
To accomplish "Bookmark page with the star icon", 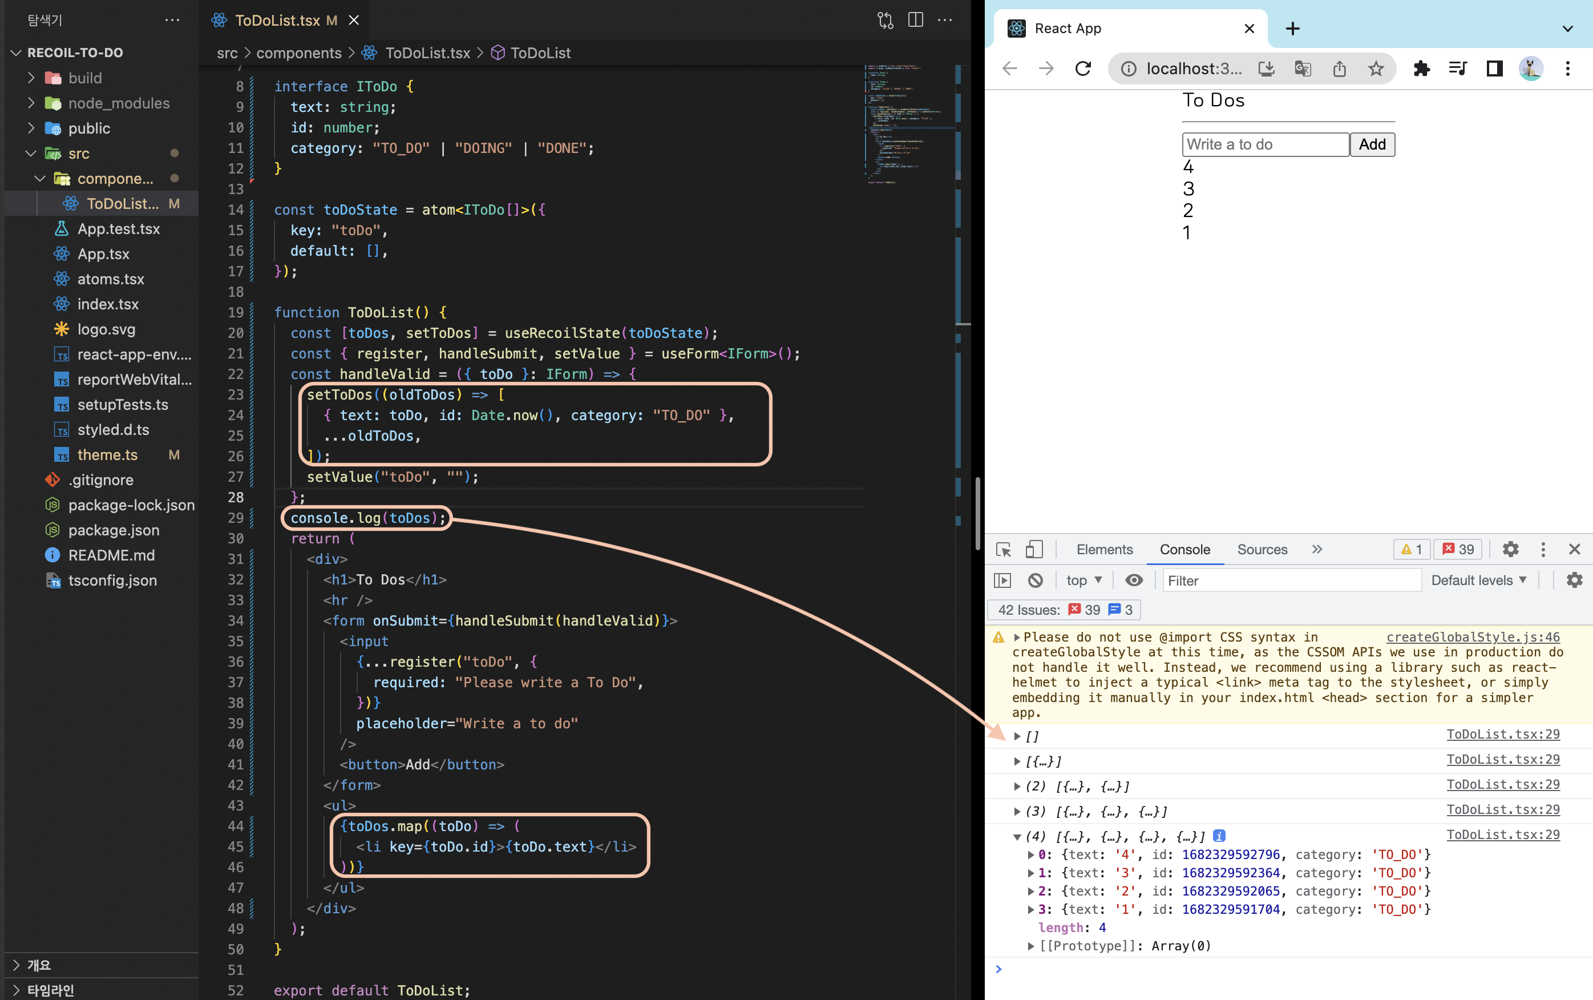I will pyautogui.click(x=1376, y=68).
